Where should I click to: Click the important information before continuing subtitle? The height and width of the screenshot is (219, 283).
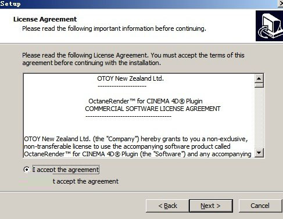114,28
